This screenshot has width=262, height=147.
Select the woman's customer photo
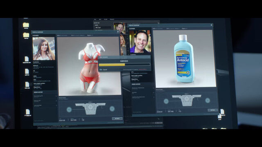pyautogui.click(x=44, y=49)
